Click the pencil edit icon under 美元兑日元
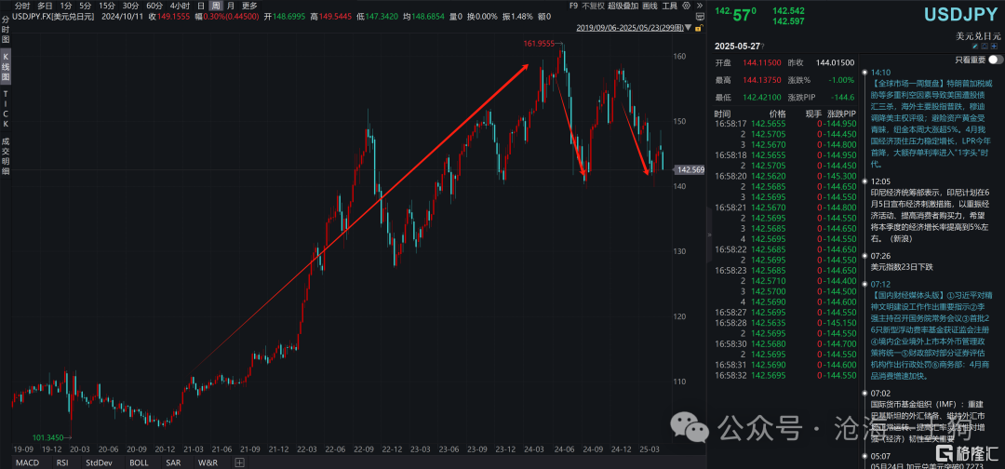1005x469 pixels. click(975, 47)
